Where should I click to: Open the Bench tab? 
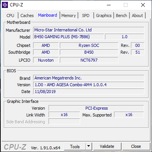tap(122, 16)
